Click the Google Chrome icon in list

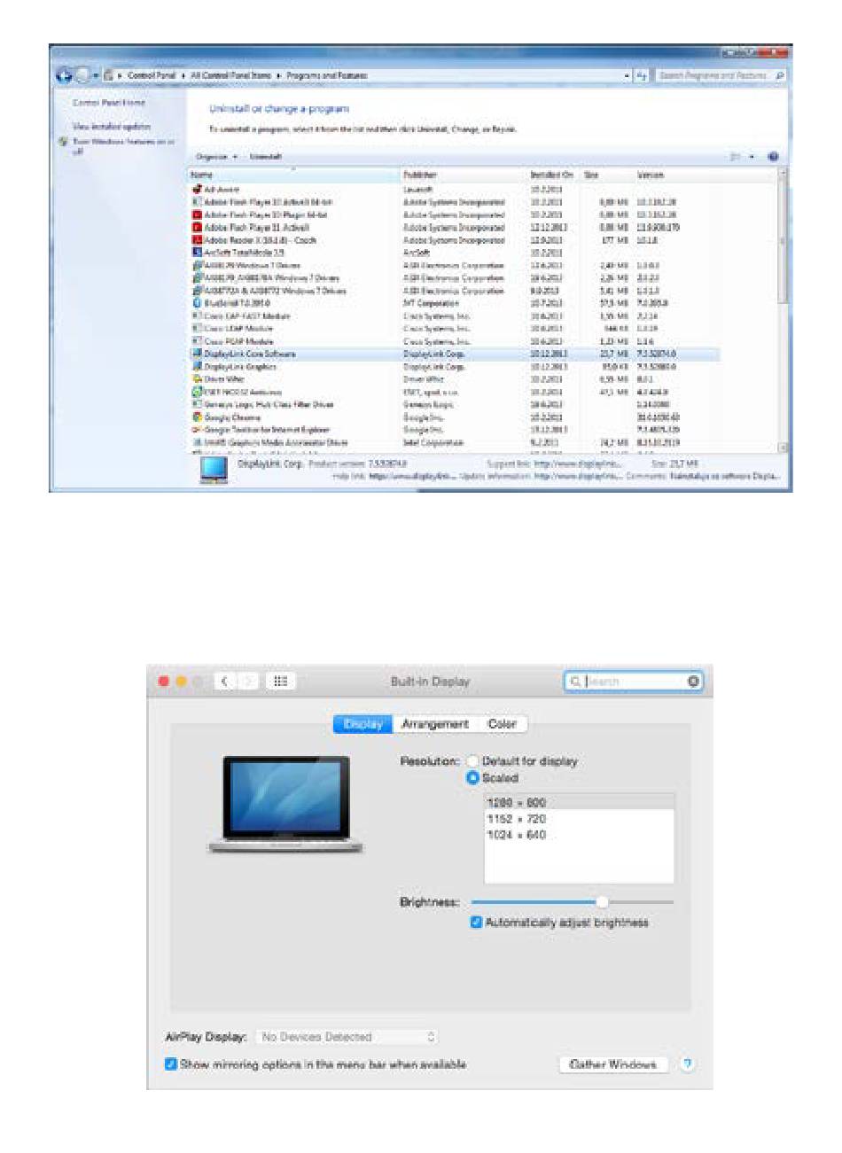(198, 417)
